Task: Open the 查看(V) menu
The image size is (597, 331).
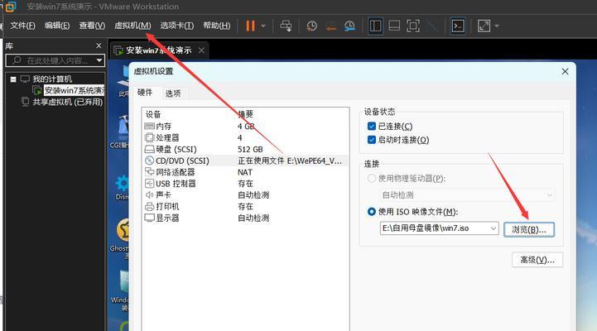Action: click(92, 26)
